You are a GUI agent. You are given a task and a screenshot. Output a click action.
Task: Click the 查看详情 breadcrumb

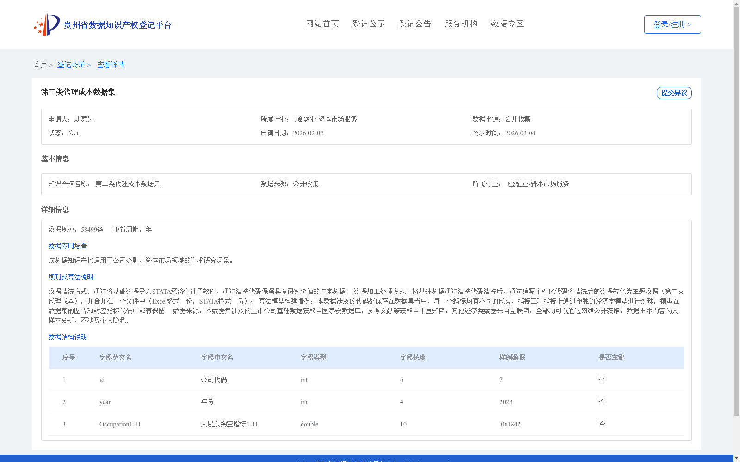click(x=111, y=65)
